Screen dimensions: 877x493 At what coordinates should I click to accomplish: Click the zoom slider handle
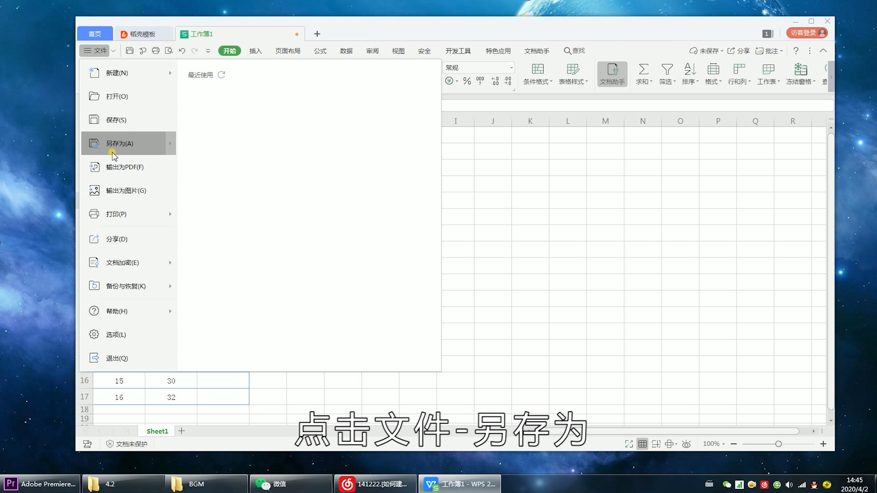click(x=778, y=444)
